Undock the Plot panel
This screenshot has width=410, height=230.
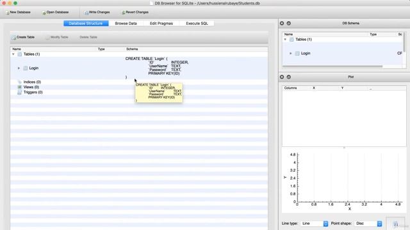coord(289,77)
